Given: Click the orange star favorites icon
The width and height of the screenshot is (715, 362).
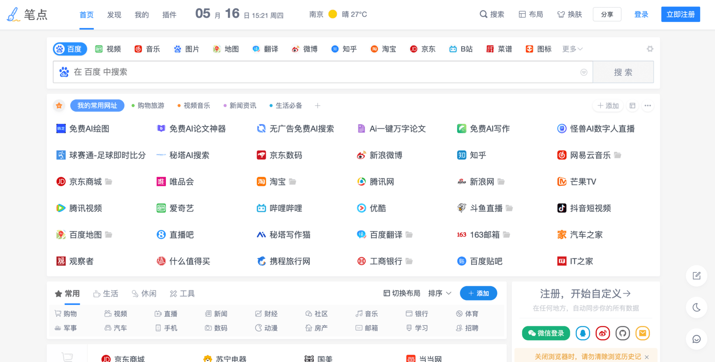Looking at the screenshot, I should (x=59, y=106).
